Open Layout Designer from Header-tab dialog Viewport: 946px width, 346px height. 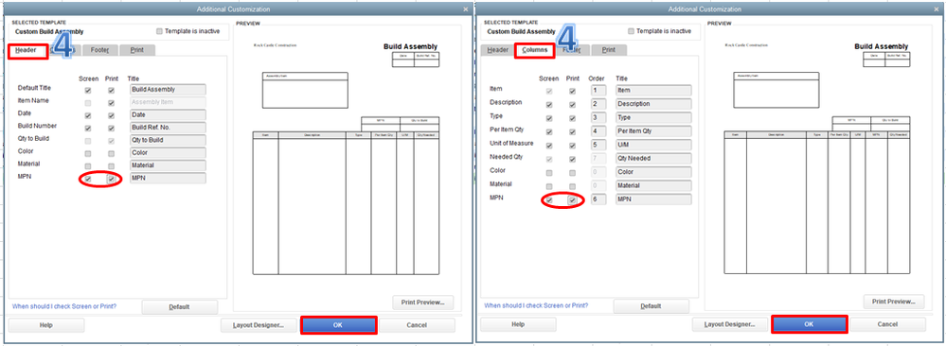pos(259,325)
